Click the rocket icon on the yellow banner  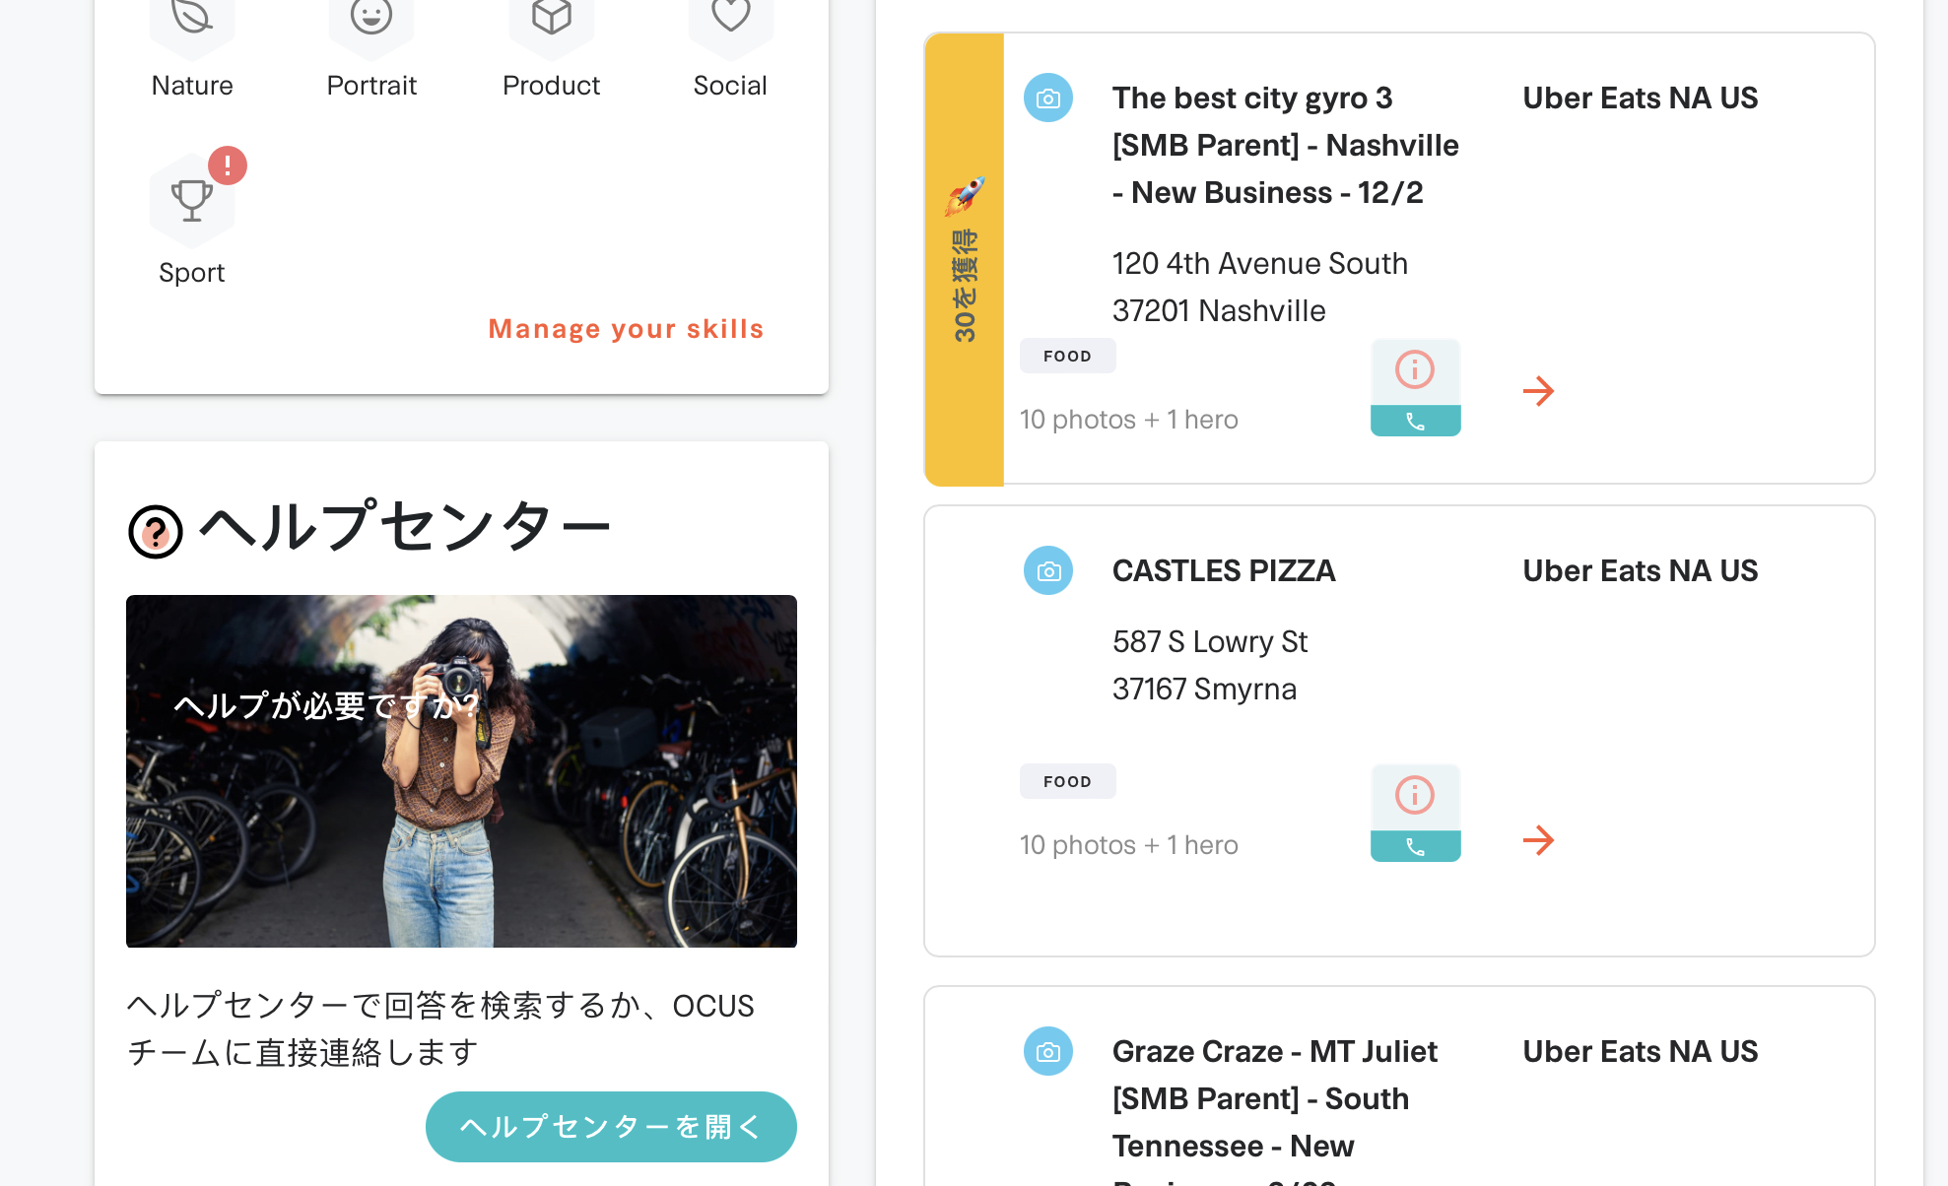click(965, 195)
